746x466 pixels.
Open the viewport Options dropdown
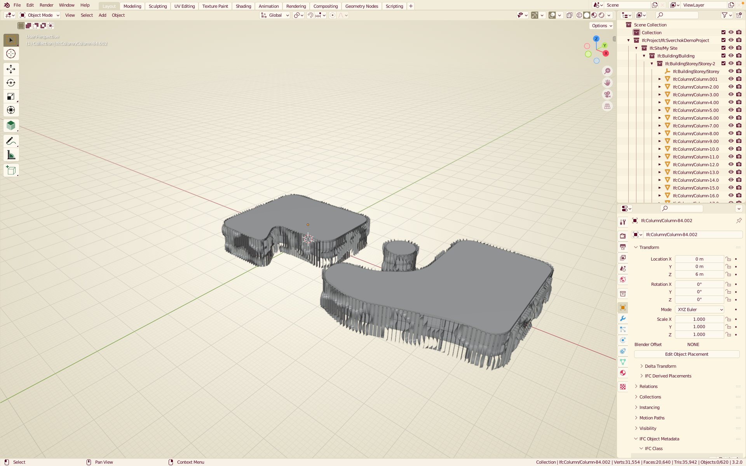coord(601,26)
